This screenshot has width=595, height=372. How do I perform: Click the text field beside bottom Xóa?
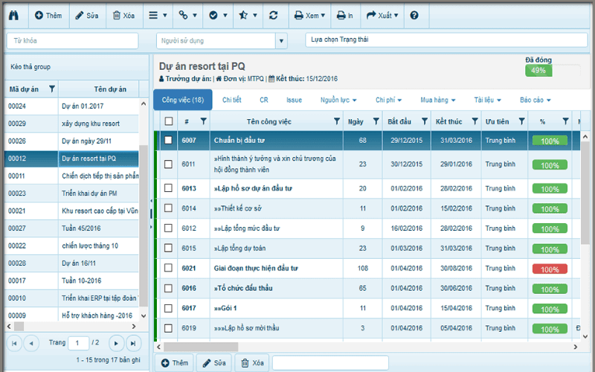330,363
